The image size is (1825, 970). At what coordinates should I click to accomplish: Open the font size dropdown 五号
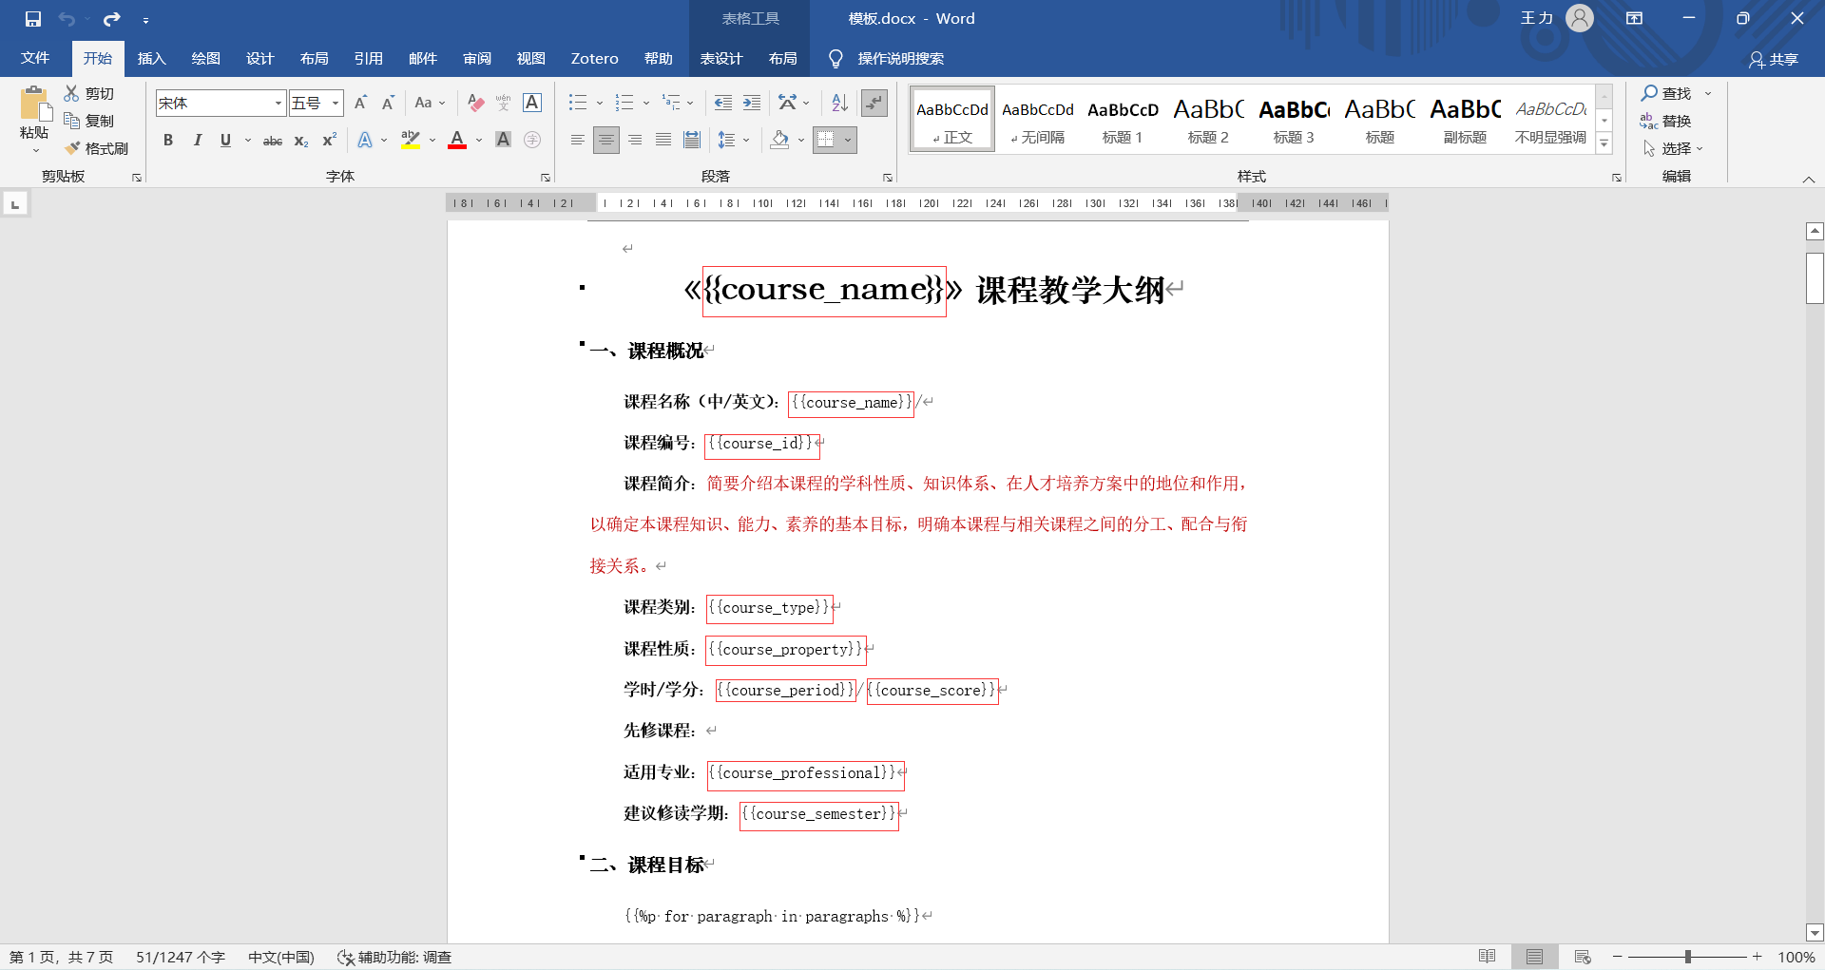tap(336, 103)
